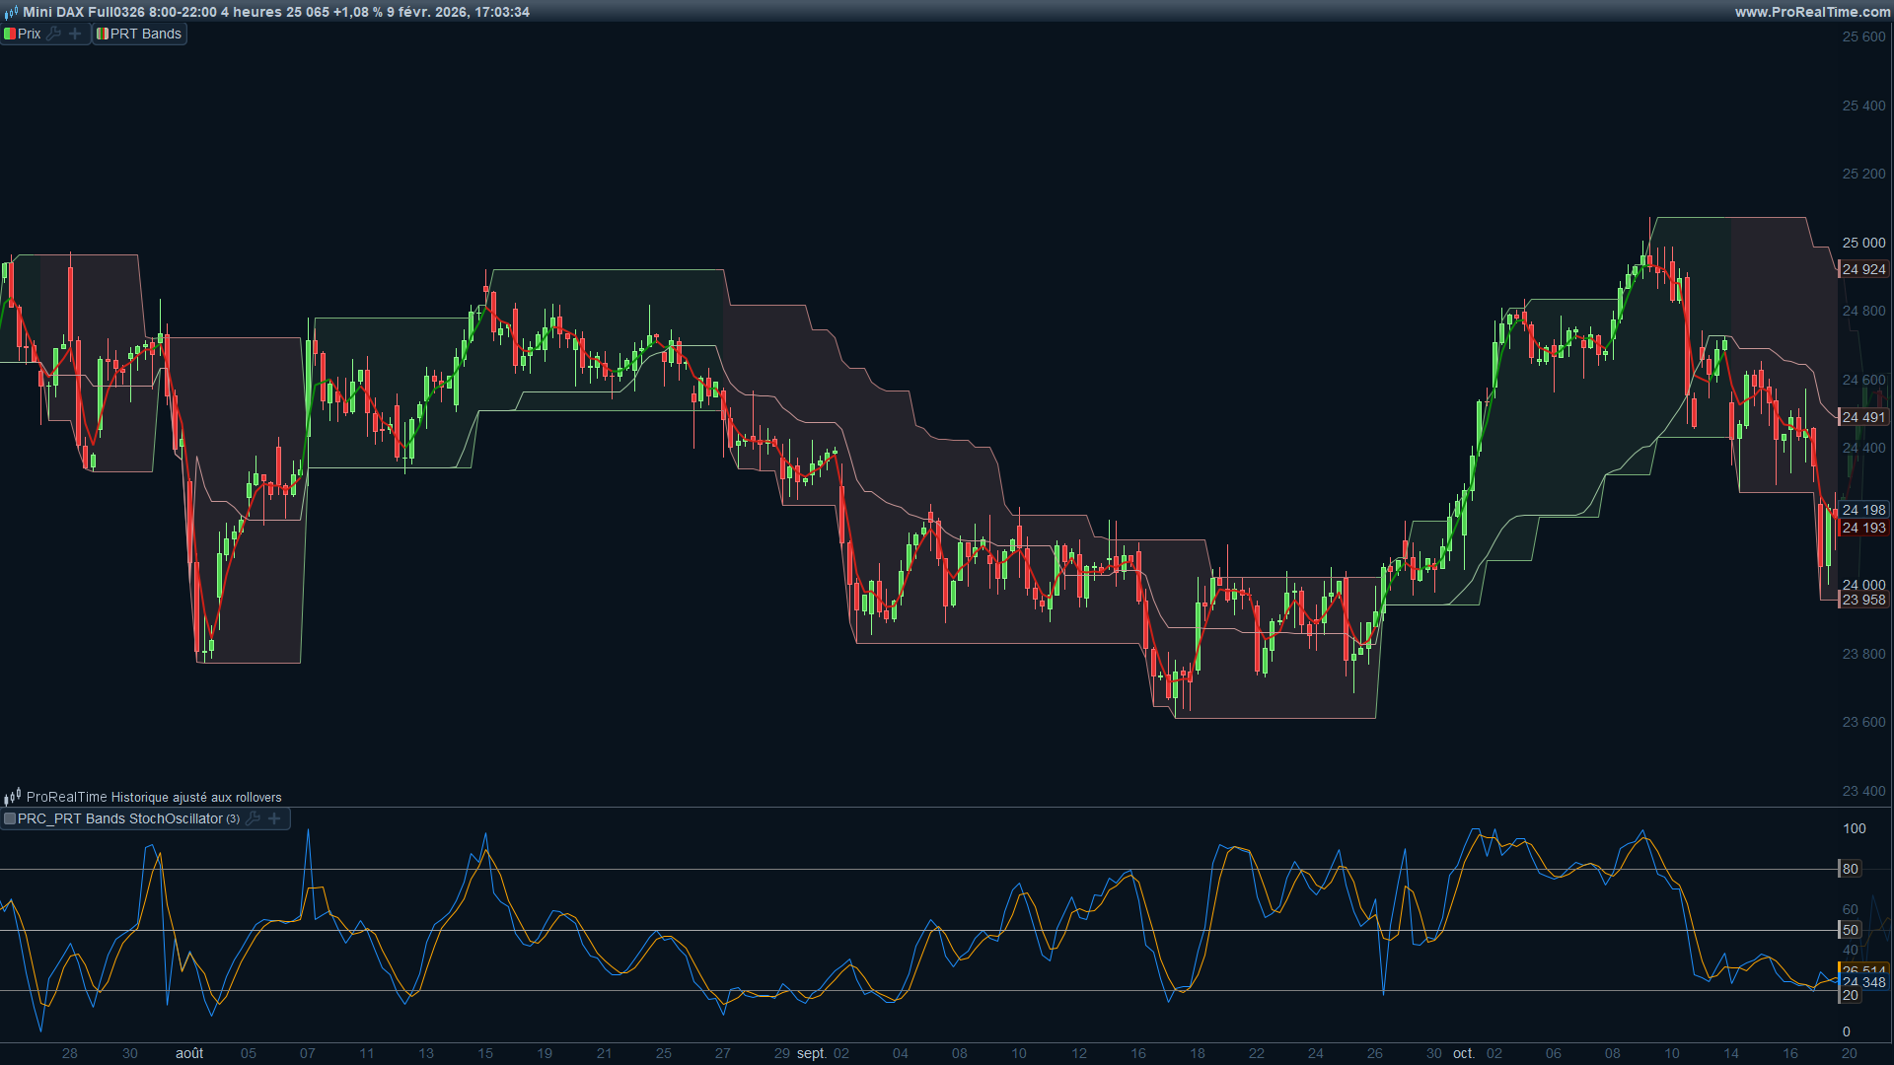Click the candlestick icon in title bar
Image resolution: width=1894 pixels, height=1065 pixels.
click(x=11, y=12)
